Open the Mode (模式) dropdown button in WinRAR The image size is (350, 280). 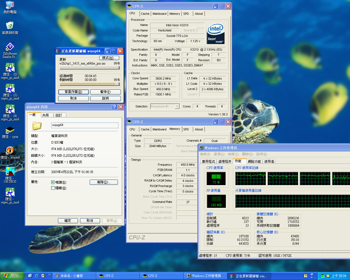click(x=109, y=58)
